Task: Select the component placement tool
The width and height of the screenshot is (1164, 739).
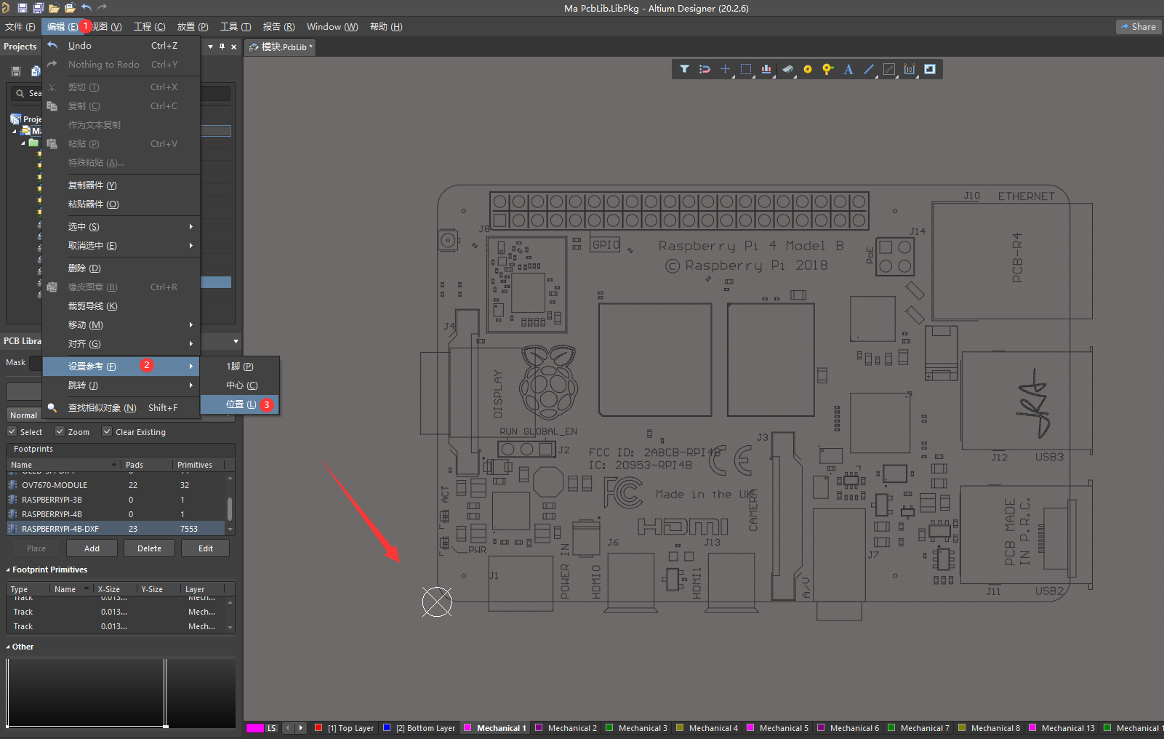Action: (x=788, y=69)
